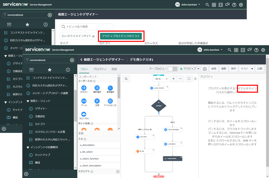Click the fullscreen canvas icon
Viewport: 269px width, 178px height.
coord(189,79)
